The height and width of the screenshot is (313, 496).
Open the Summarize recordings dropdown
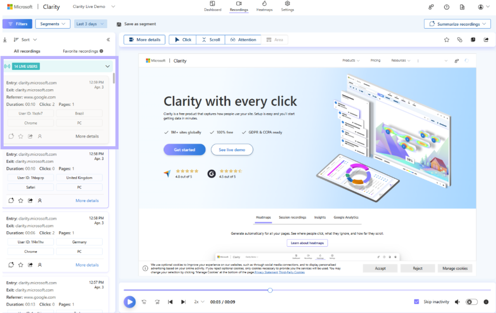pyautogui.click(x=457, y=24)
